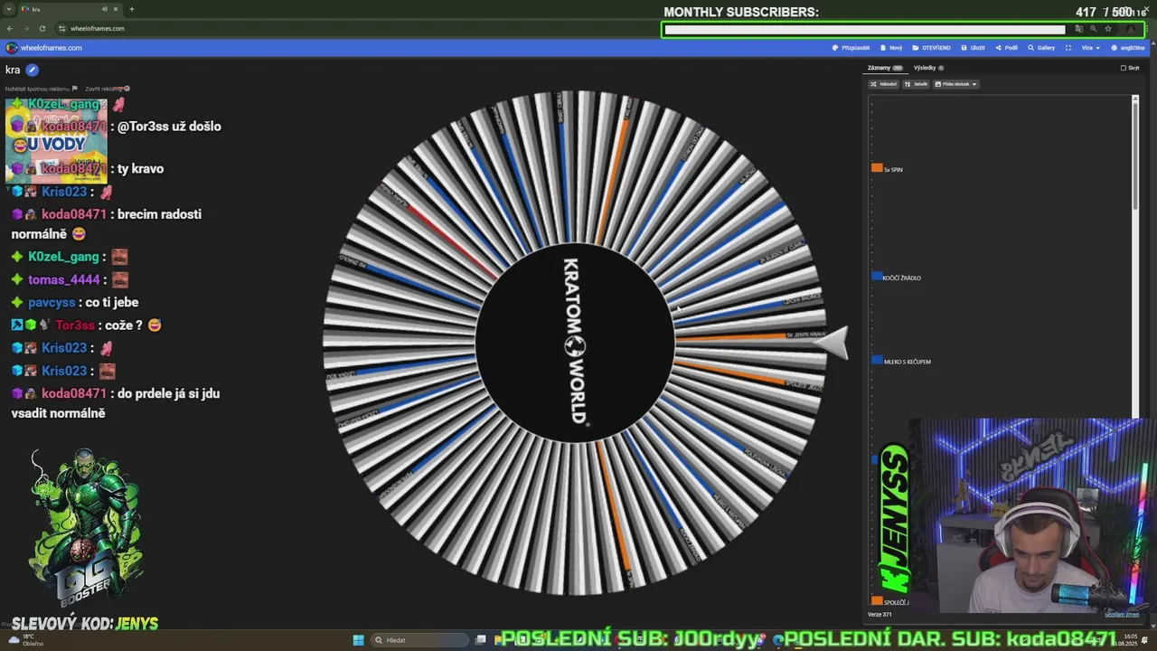
Task: Switch to the Záznamy tab
Action: point(884,68)
